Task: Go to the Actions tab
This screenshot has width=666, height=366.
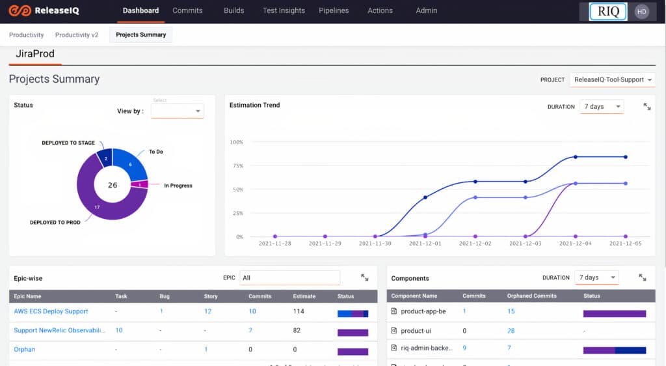Action: click(x=380, y=10)
